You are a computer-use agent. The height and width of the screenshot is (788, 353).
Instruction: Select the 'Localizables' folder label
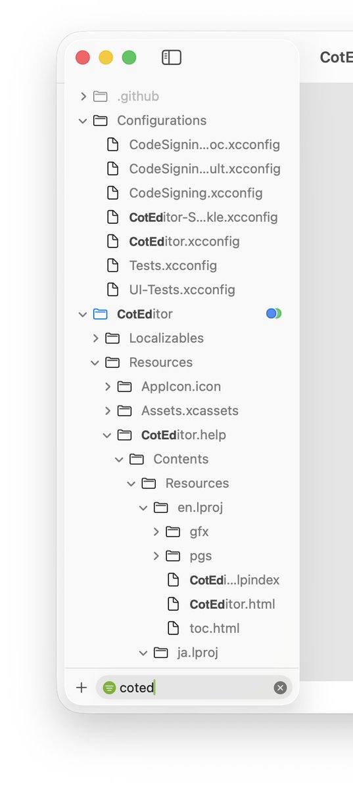tap(166, 339)
